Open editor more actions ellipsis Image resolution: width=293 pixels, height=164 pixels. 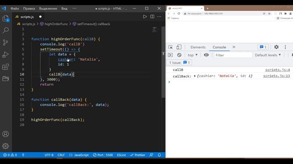159,16
